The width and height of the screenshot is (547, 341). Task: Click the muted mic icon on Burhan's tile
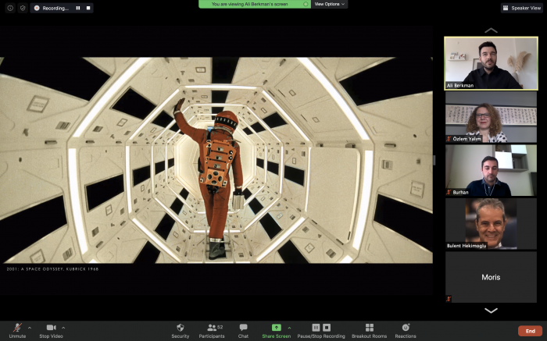pos(449,192)
